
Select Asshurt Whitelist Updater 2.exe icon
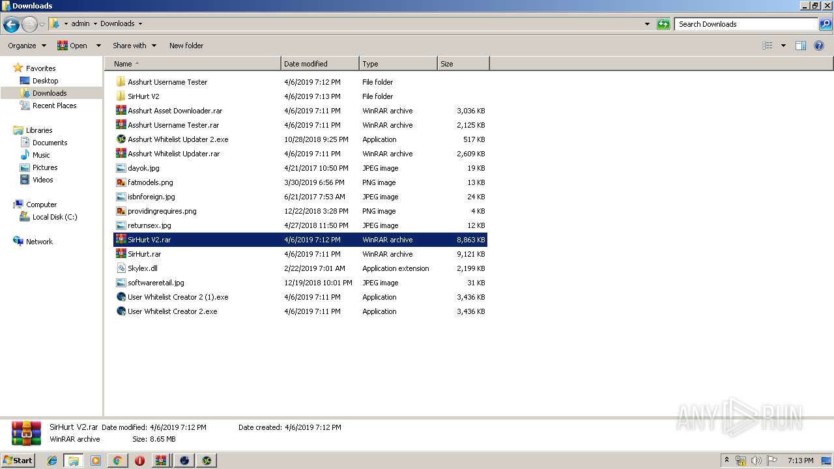[x=121, y=139]
